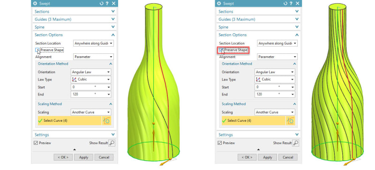Expand Sections group in left dialog

click(x=75, y=12)
